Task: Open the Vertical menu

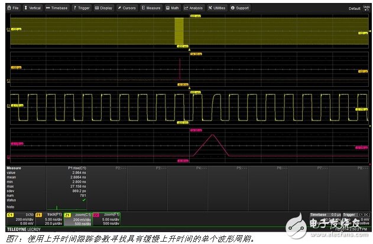Action: 33,8
